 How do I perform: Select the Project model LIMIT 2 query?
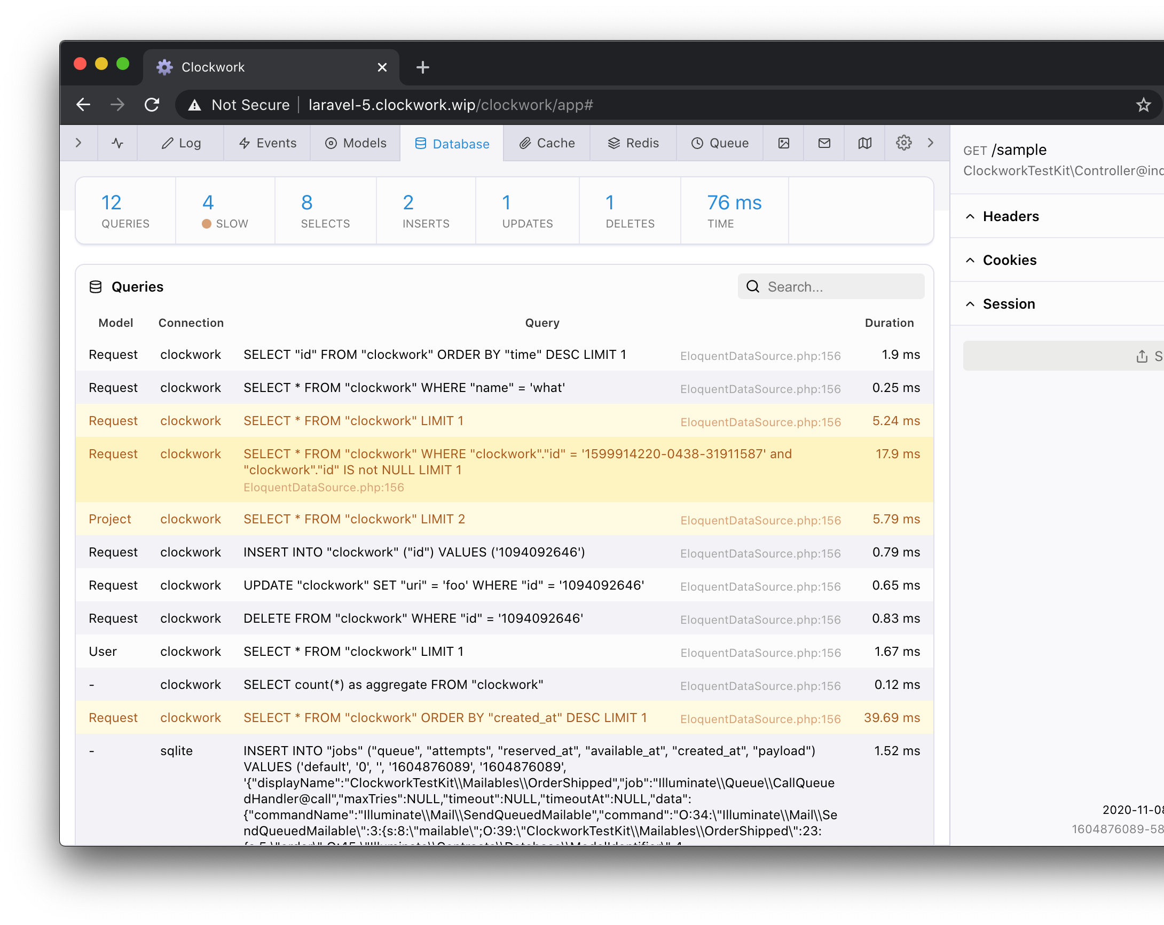(504, 519)
